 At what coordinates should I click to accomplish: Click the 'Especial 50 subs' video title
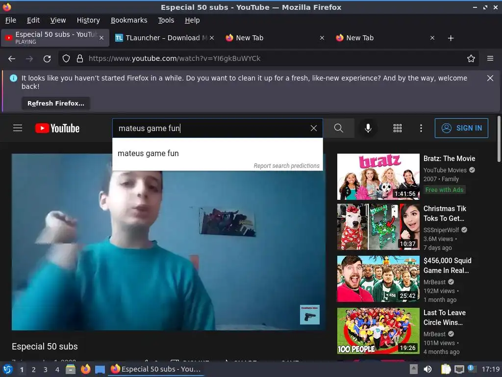coord(45,347)
